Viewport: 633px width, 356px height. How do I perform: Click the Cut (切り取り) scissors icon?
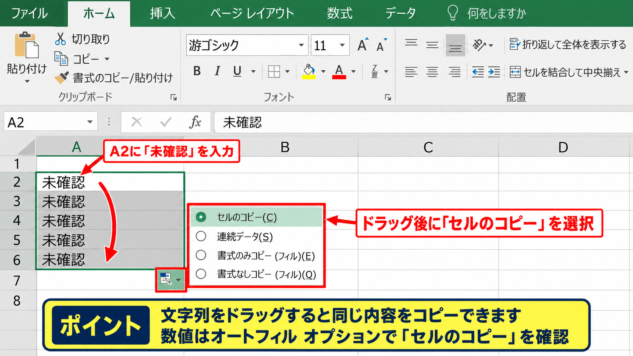[61, 39]
